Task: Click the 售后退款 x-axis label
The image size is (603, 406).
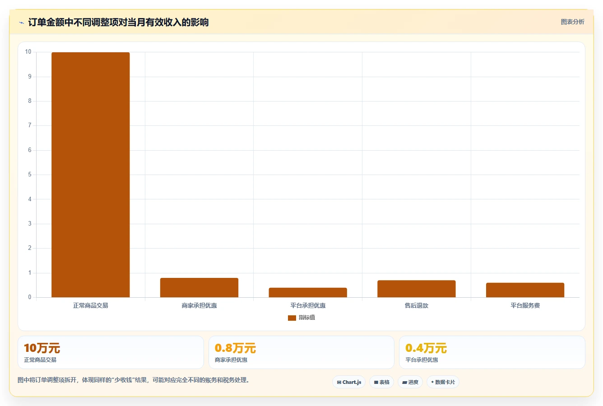Action: pyautogui.click(x=417, y=305)
